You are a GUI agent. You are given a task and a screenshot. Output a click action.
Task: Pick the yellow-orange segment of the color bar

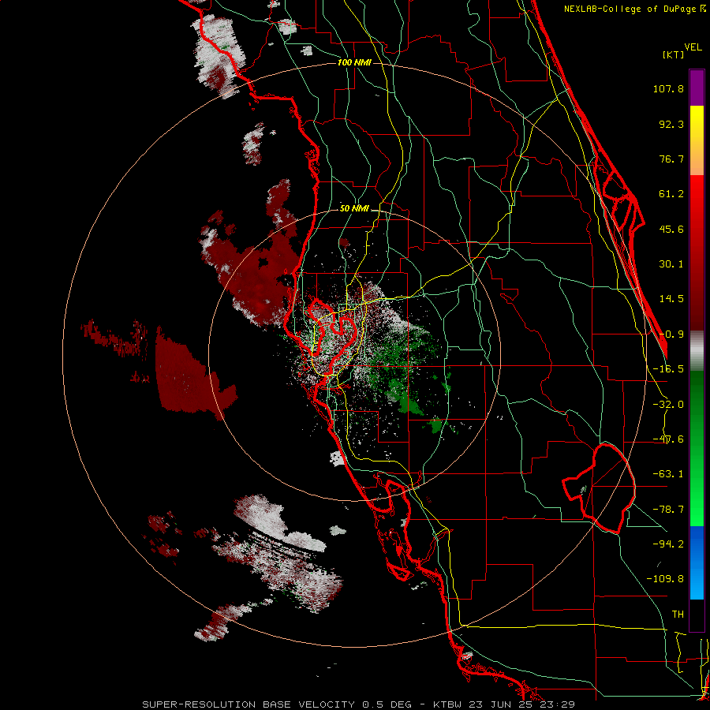click(697, 140)
